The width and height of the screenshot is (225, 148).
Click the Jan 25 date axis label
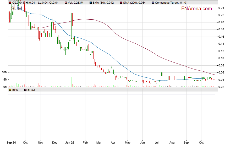pyautogui.click(x=70, y=143)
